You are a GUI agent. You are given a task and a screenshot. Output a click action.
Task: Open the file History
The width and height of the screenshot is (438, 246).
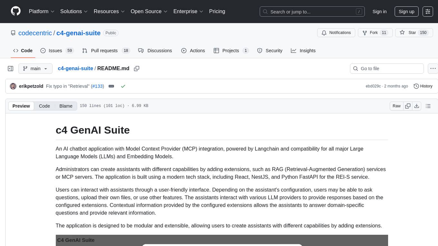pyautogui.click(x=423, y=86)
